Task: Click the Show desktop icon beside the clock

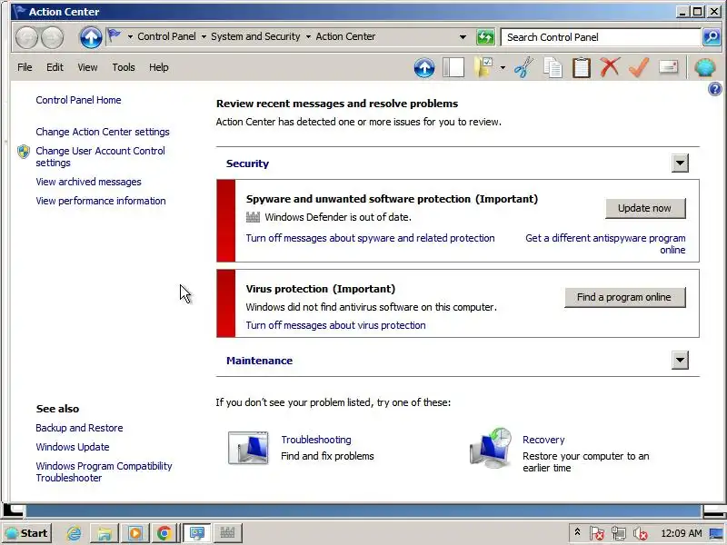Action: click(x=718, y=534)
